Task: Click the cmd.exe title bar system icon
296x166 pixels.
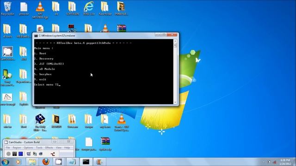Action: click(36, 36)
